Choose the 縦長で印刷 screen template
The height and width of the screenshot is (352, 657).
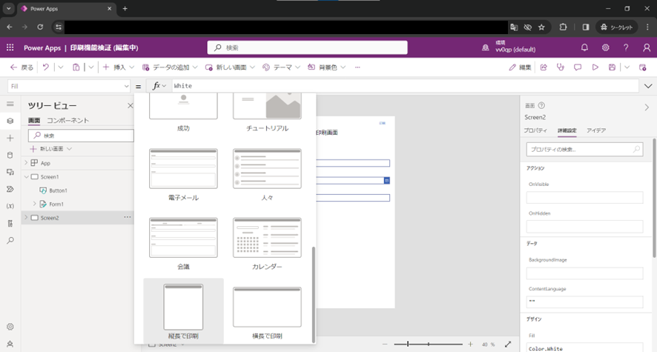pos(183,311)
